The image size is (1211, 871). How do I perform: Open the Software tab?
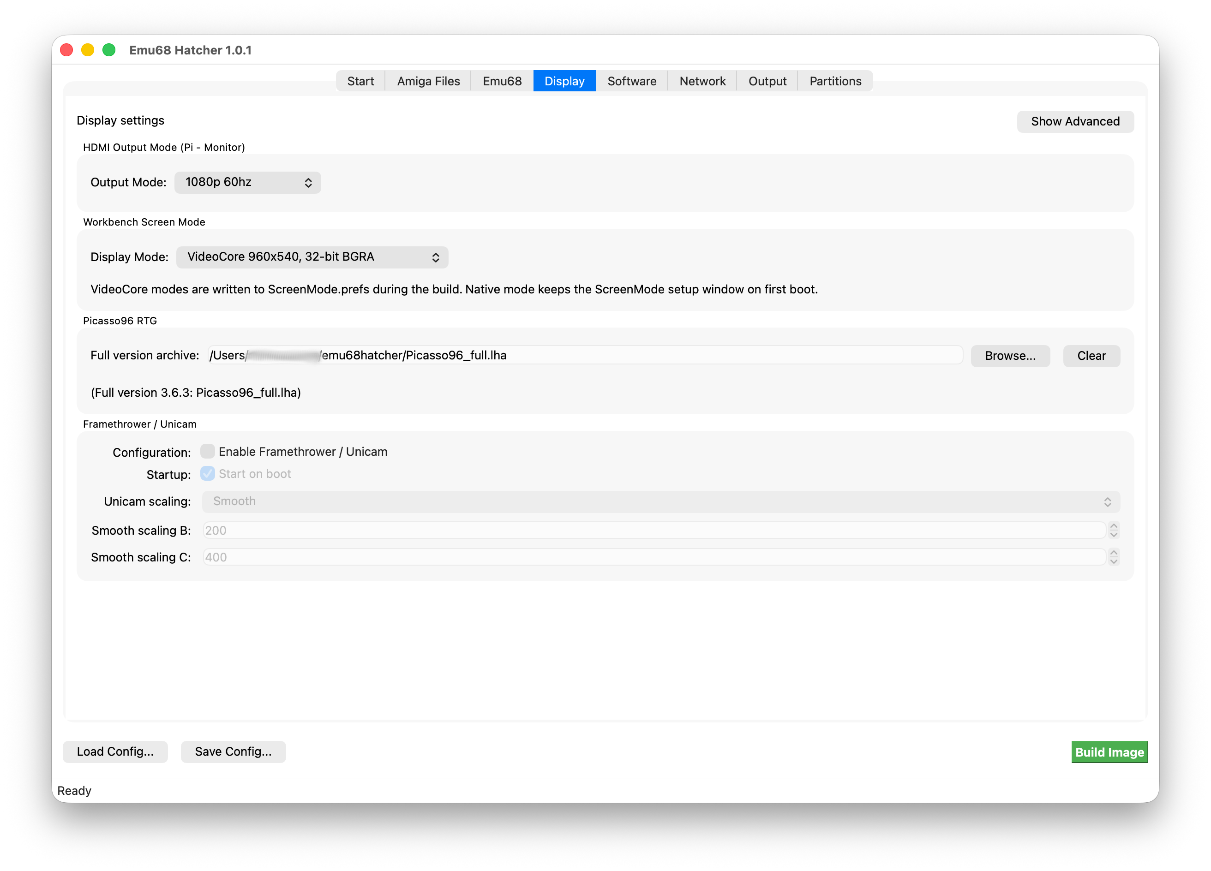pos(632,81)
